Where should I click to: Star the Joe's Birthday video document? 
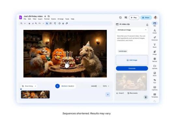tap(45, 16)
